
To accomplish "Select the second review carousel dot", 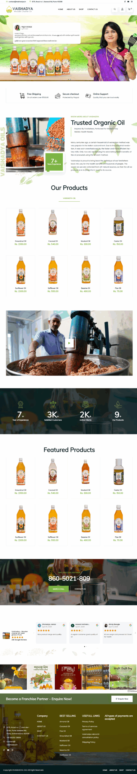I will tap(86, 646).
